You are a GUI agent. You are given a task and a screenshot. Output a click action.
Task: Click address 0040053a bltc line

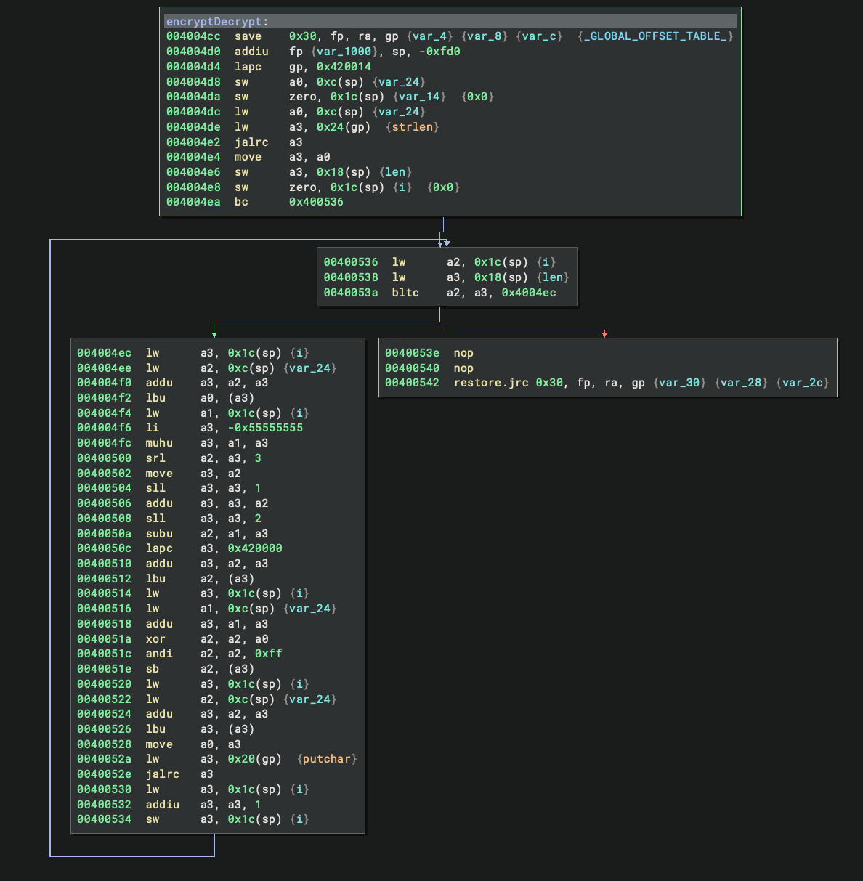tap(351, 293)
